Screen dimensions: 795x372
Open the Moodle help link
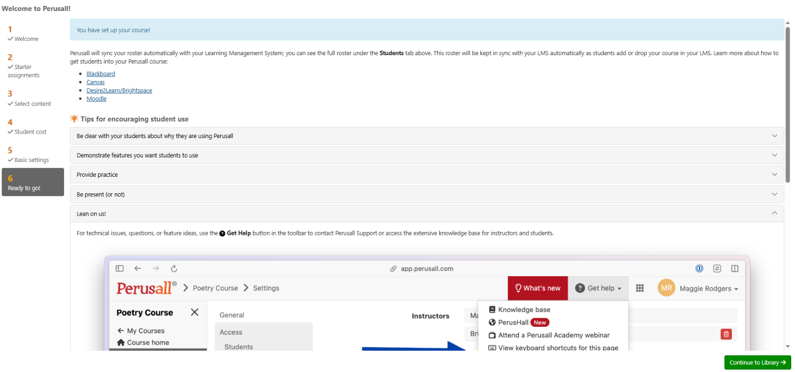96,99
